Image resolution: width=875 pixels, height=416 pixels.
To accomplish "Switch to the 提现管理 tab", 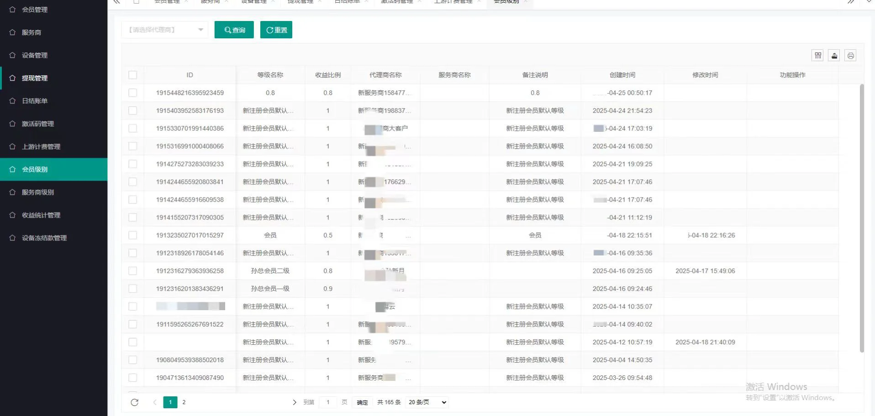I will pos(301,1).
